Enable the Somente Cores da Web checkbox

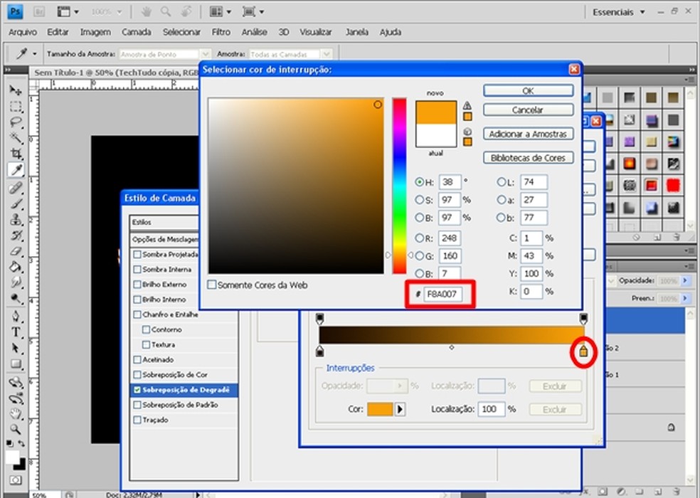212,285
